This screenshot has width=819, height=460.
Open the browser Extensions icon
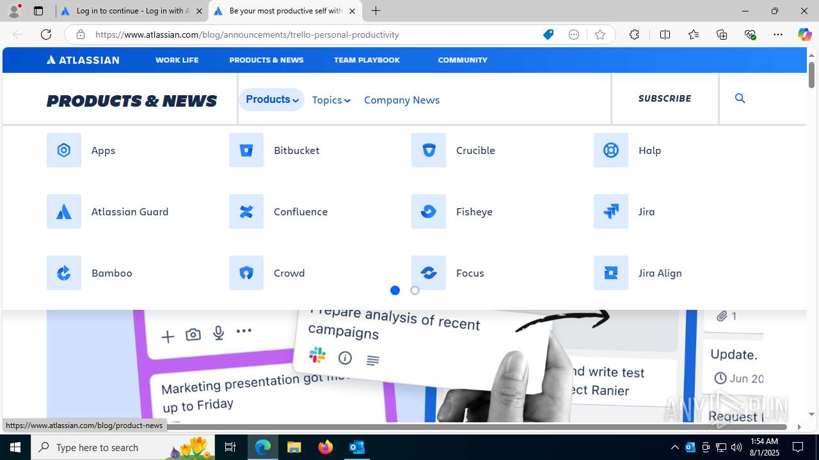click(634, 34)
